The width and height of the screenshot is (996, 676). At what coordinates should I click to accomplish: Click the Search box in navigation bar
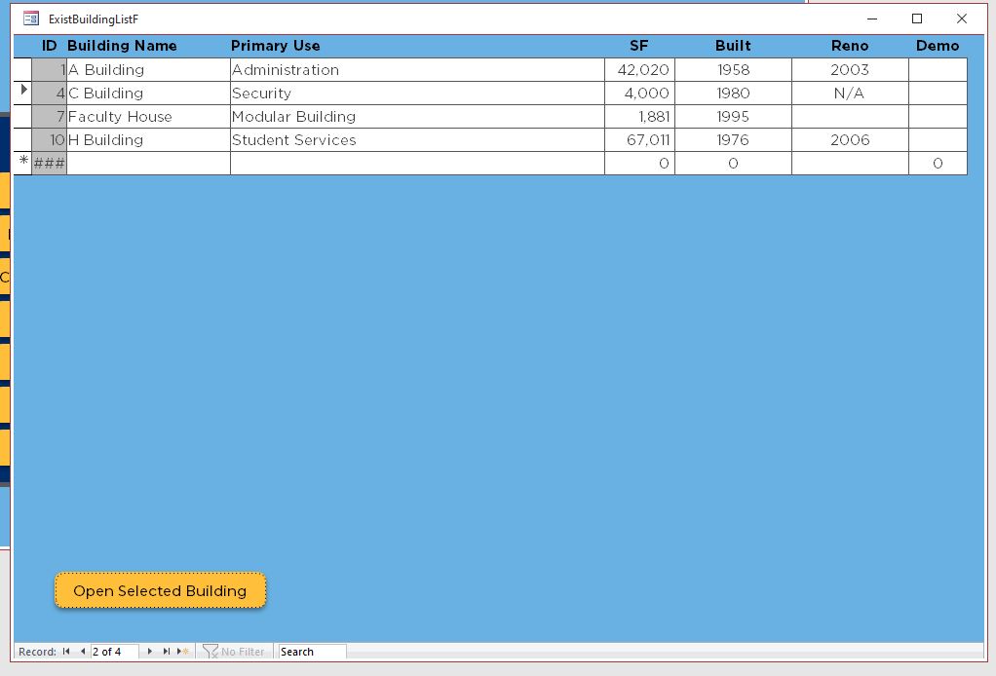coord(311,652)
